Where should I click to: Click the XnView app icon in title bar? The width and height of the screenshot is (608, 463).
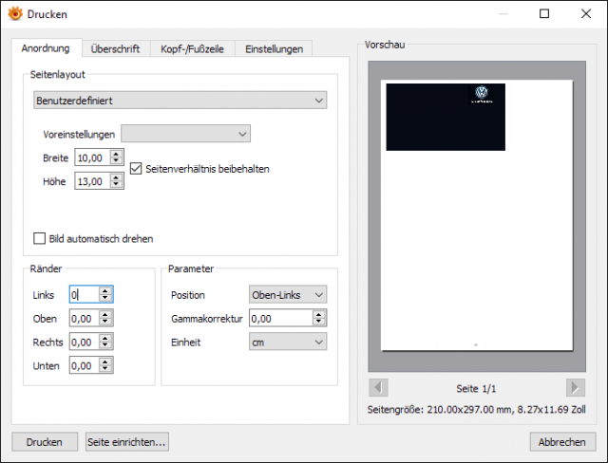[15, 14]
